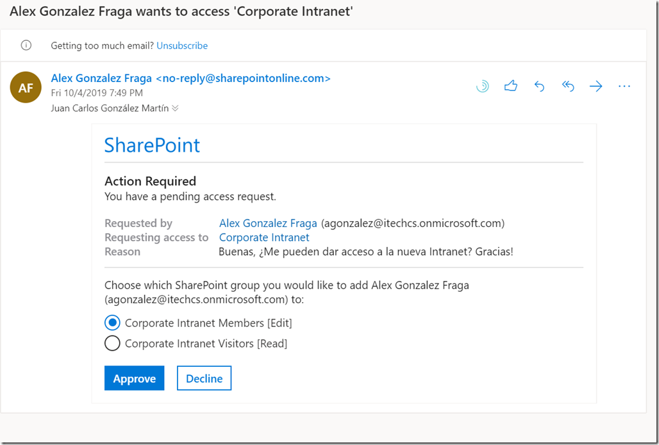659x445 pixels.
Task: Decline the access request
Action: click(204, 378)
